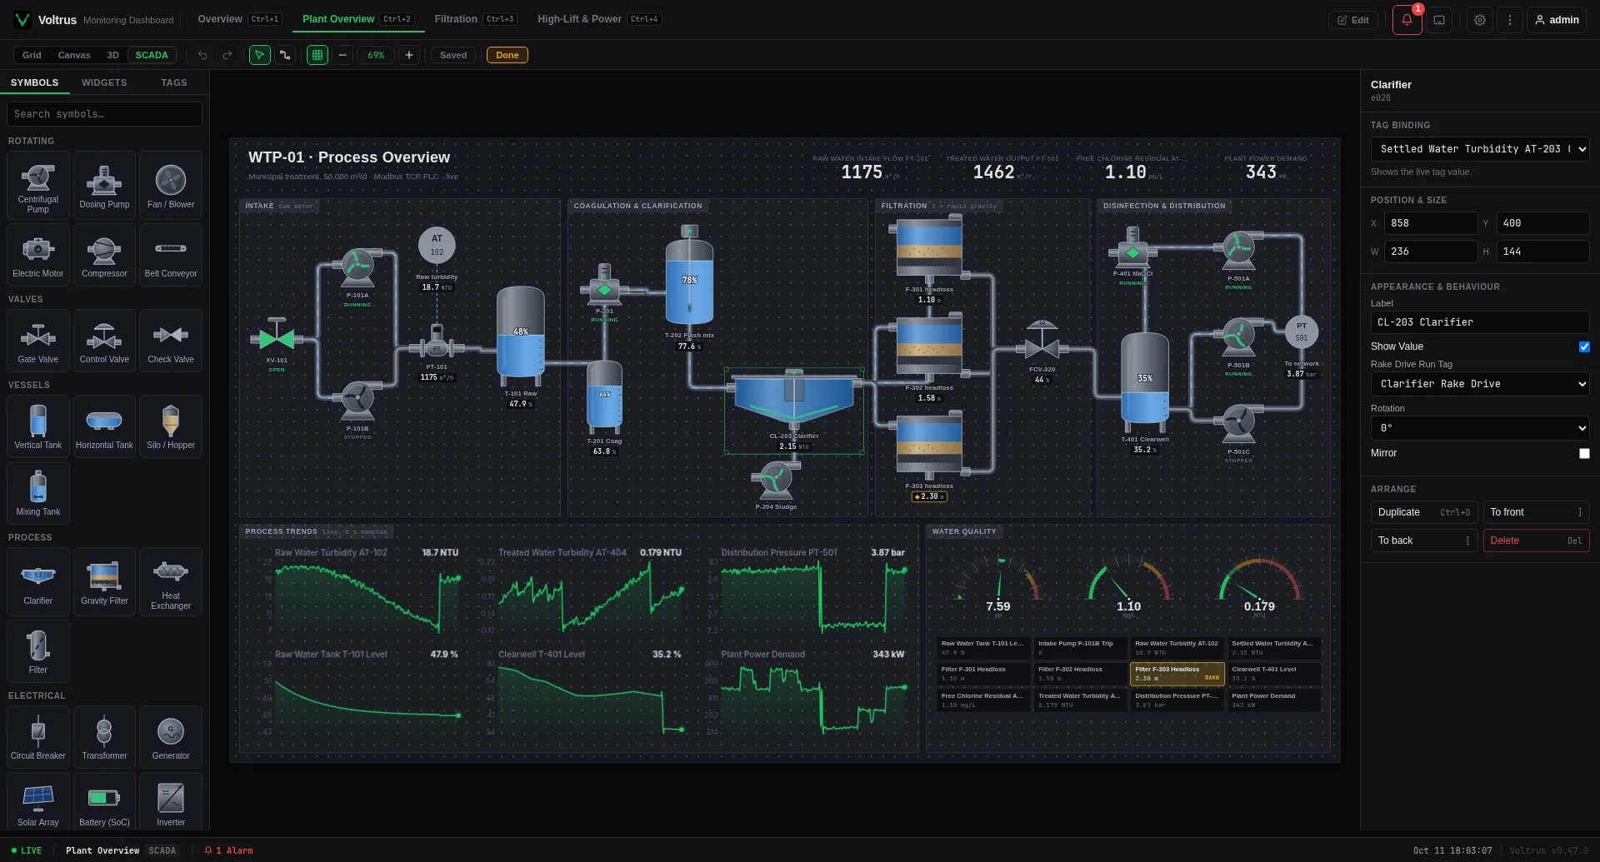
Task: Click the Edit button
Action: 1353,20
